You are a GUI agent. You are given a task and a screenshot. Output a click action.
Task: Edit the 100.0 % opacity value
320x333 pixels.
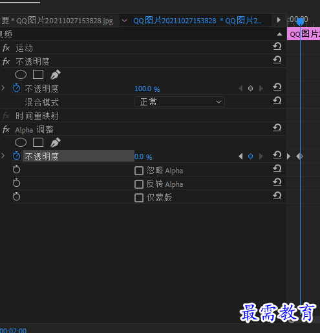coord(147,89)
